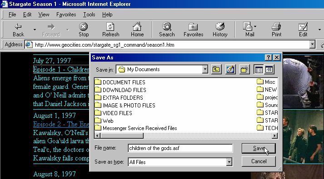Refresh the page with the Refresh icon

click(110, 30)
